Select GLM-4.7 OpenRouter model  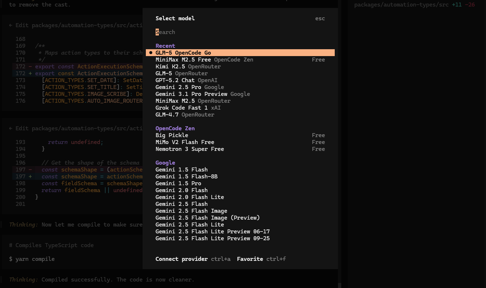pyautogui.click(x=240, y=115)
